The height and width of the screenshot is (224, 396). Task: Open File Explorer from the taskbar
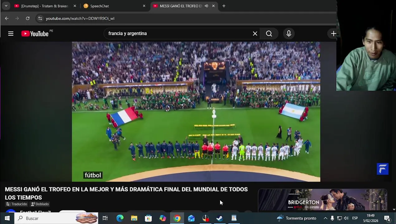click(x=134, y=218)
